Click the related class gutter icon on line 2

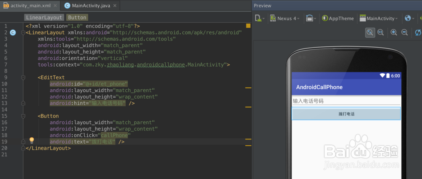pyautogui.click(x=13, y=33)
